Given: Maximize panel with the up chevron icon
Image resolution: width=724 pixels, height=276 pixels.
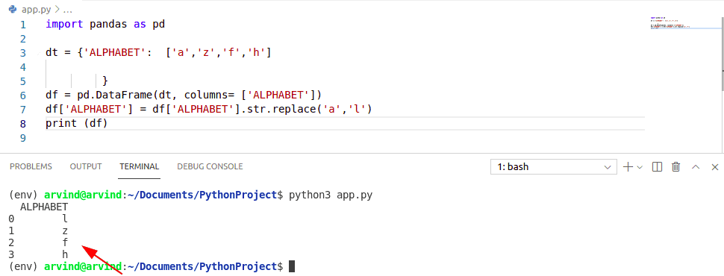Looking at the screenshot, I should 696,166.
